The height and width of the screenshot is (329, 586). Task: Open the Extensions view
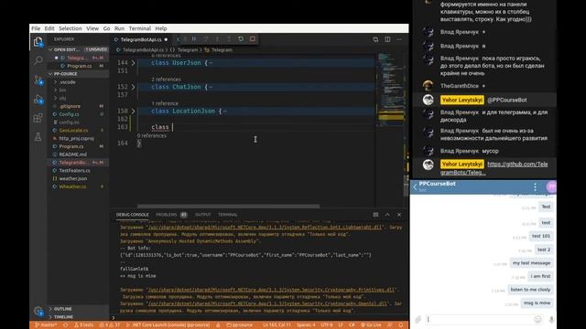click(x=38, y=118)
